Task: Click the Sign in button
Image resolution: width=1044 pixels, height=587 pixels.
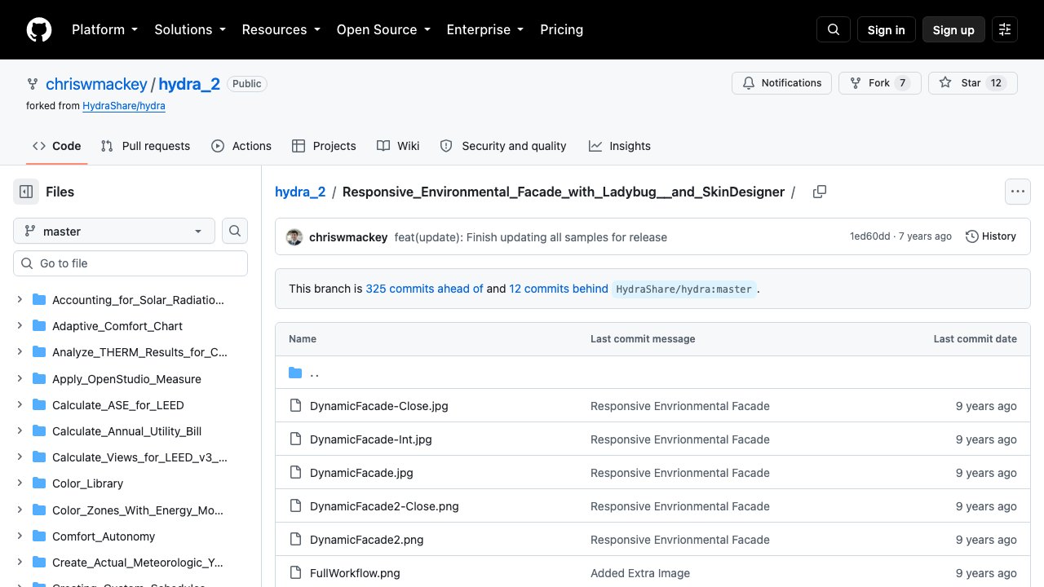Action: [x=887, y=29]
